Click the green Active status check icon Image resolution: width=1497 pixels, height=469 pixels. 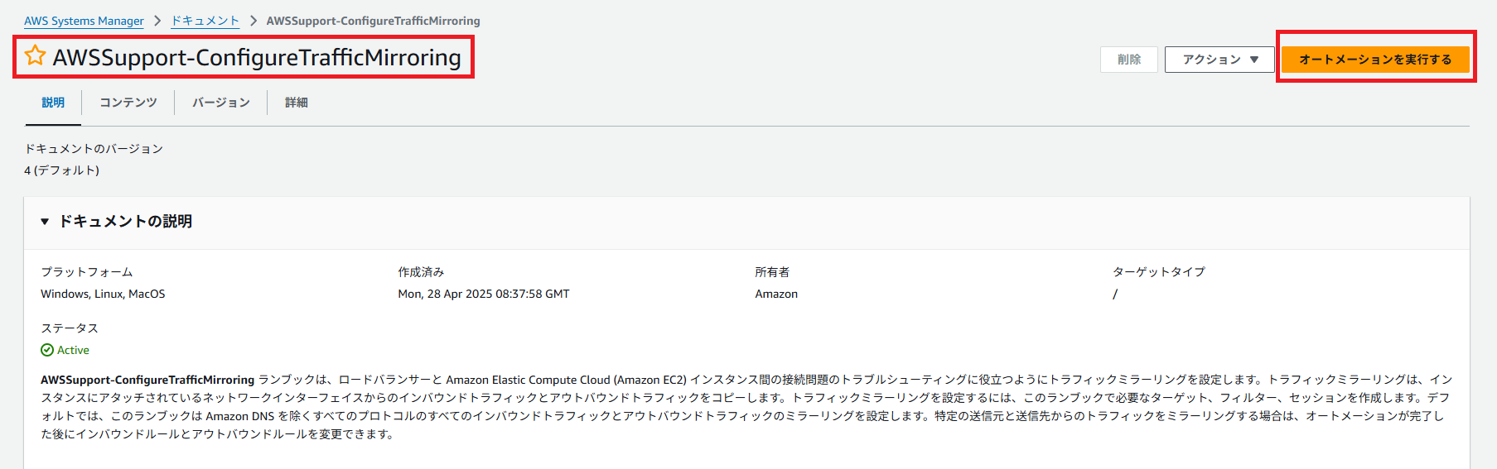tap(47, 350)
